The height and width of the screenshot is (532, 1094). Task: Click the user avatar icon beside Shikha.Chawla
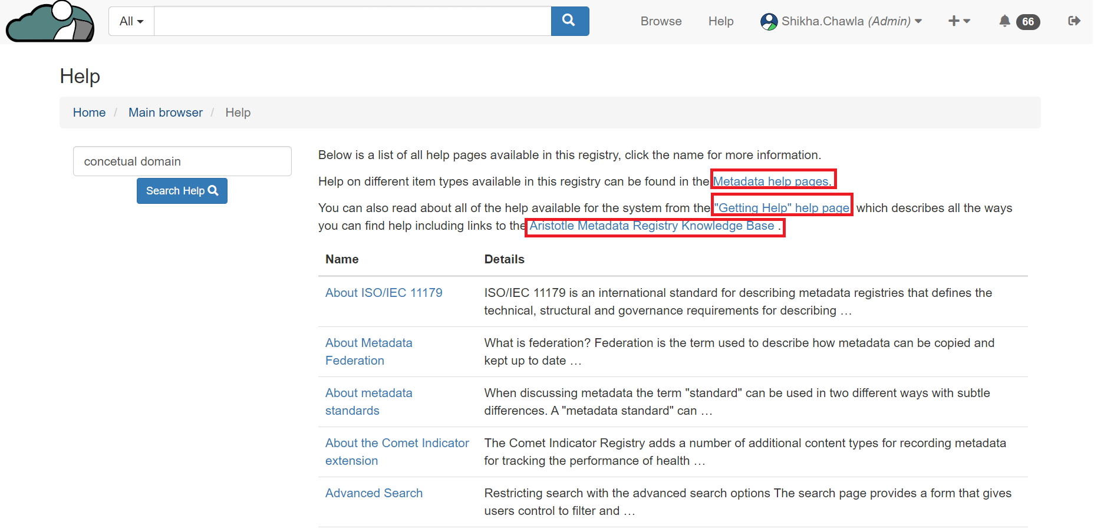pyautogui.click(x=769, y=22)
